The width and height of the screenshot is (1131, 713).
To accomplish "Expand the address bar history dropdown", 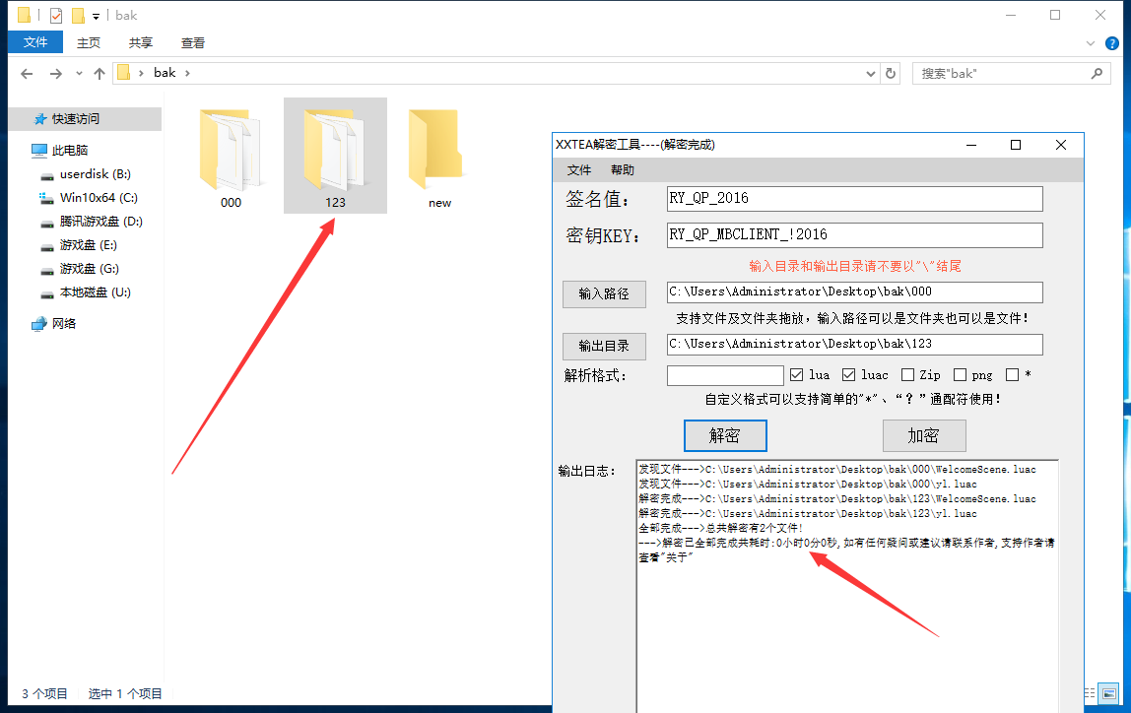I will (x=870, y=74).
